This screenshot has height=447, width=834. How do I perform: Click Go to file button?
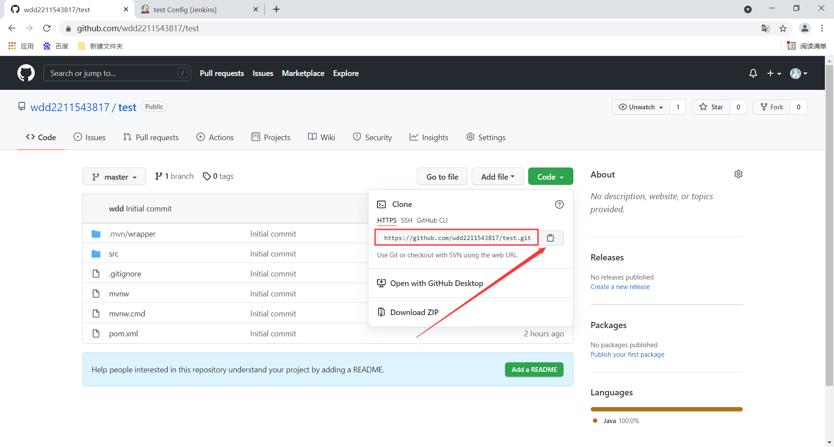[442, 177]
